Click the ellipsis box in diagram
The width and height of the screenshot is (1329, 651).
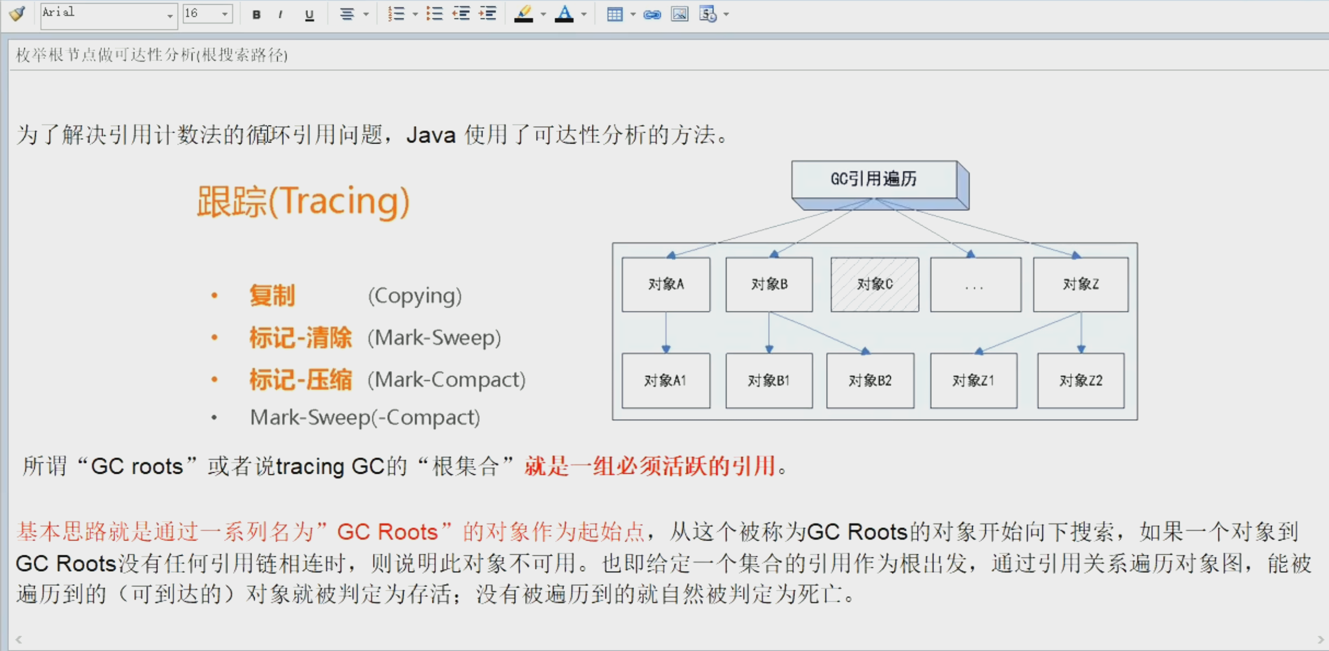click(975, 284)
